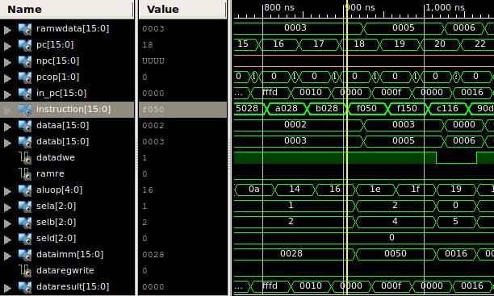The height and width of the screenshot is (296, 494).
Task: Click aluop waveform segment 1e
Action: point(375,189)
